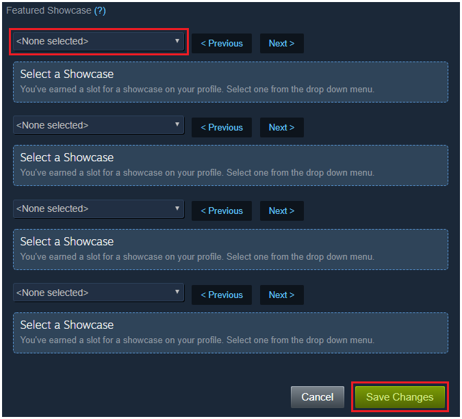This screenshot has height=419, width=462.
Task: Save Changes to the profile
Action: coord(400,397)
